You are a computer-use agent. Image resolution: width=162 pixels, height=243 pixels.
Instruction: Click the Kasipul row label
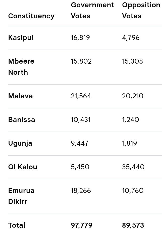[x=21, y=38]
